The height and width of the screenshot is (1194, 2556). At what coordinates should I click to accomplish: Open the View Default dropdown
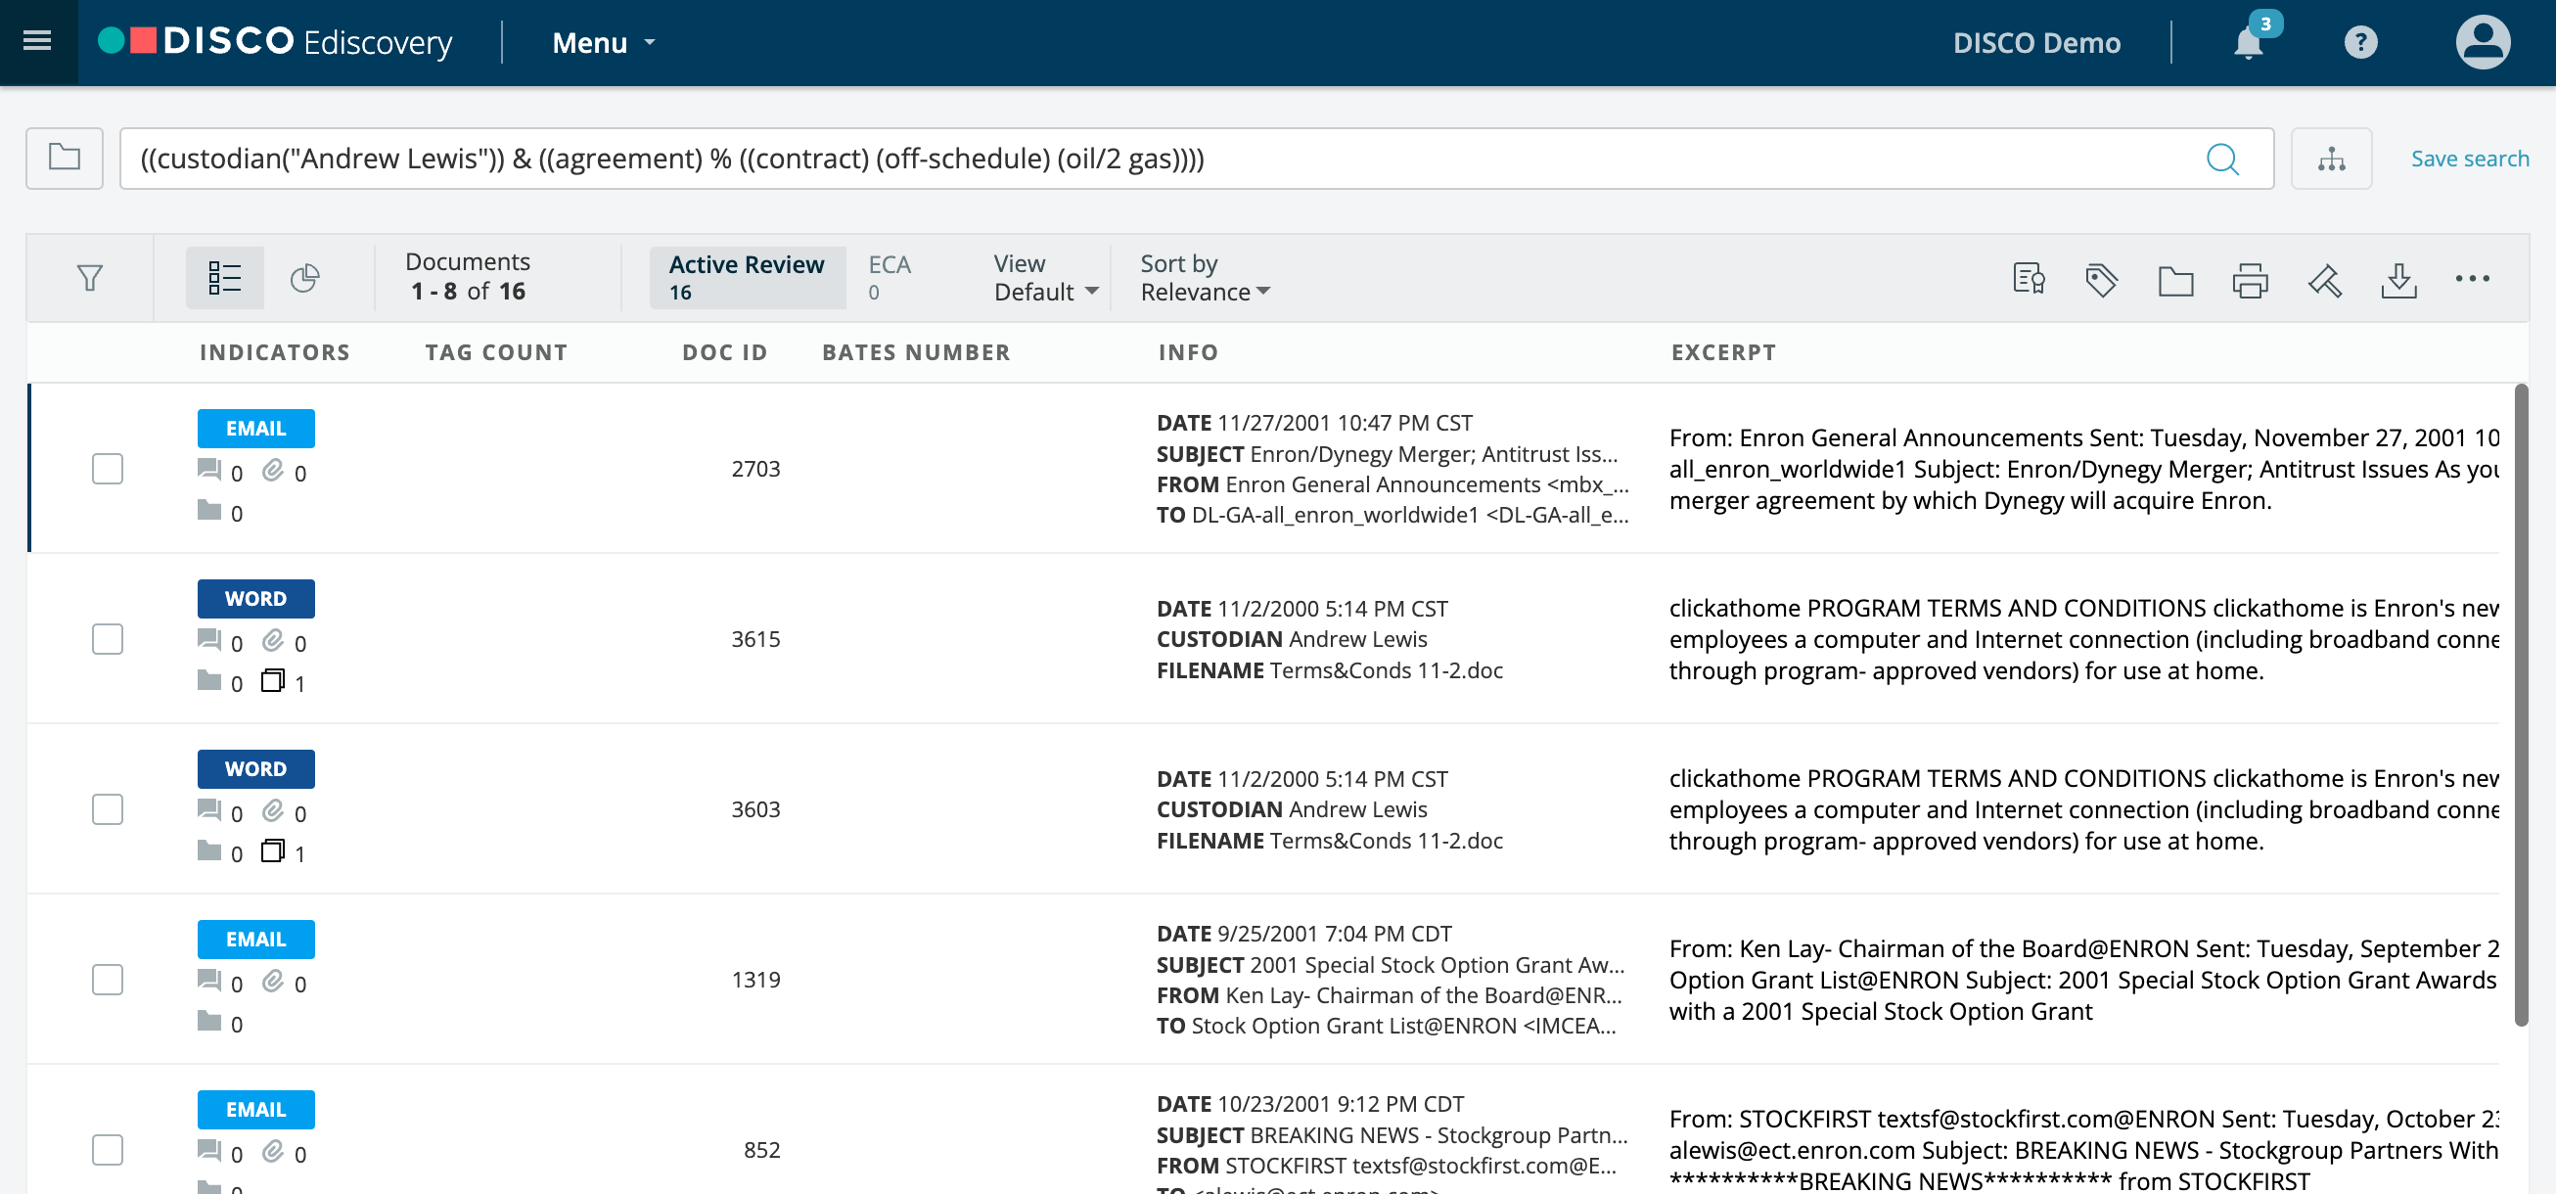click(x=1046, y=278)
